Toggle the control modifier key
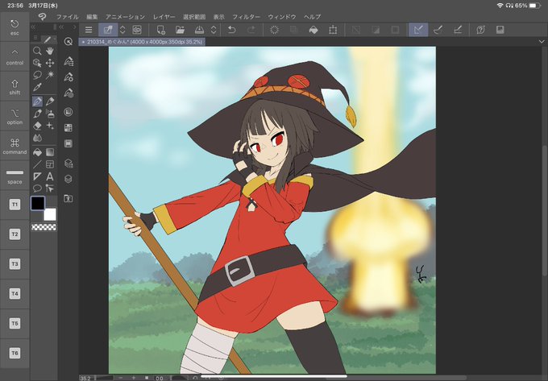Screen dimensions: 548x381 point(15,57)
